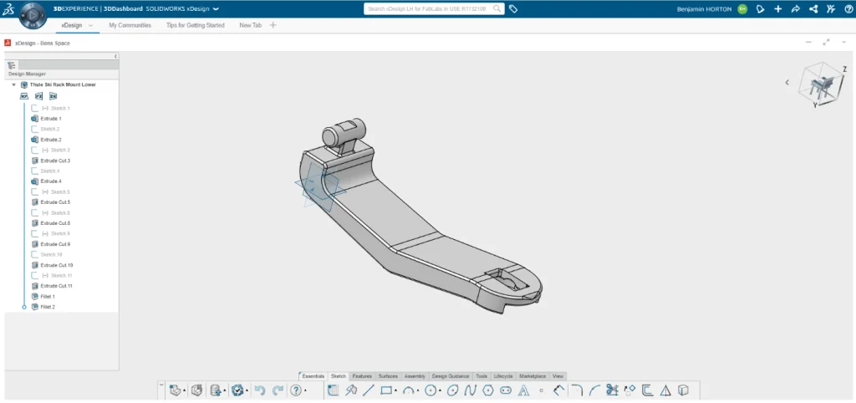Viewport: 856px width, 403px height.
Task: Toggle checkbox next to Sketch 1
Action: point(35,109)
